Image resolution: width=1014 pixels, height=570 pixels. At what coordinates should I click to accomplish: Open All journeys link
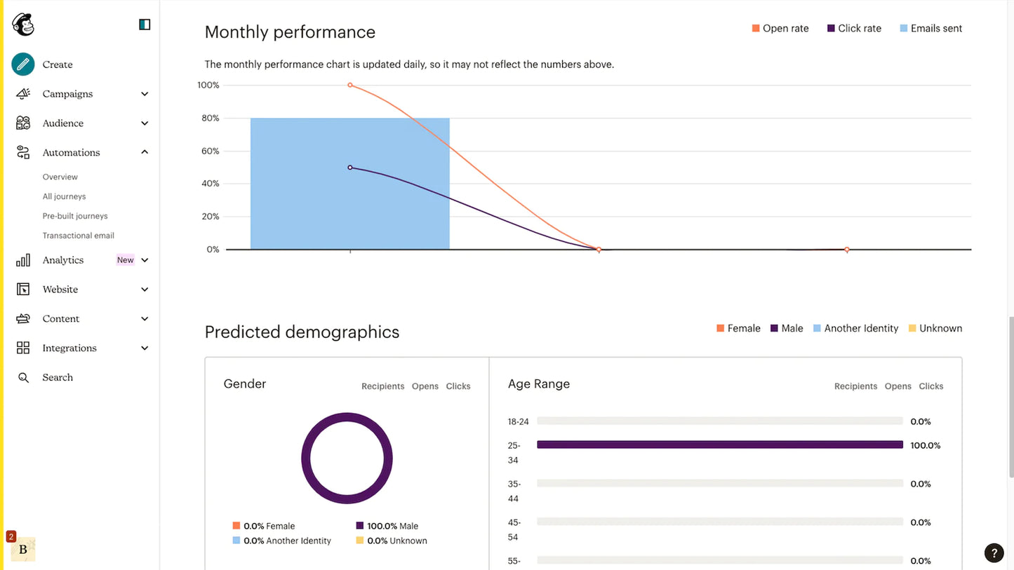pos(64,197)
